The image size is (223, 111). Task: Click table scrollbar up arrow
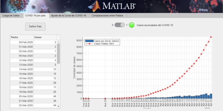pyautogui.click(x=58, y=42)
